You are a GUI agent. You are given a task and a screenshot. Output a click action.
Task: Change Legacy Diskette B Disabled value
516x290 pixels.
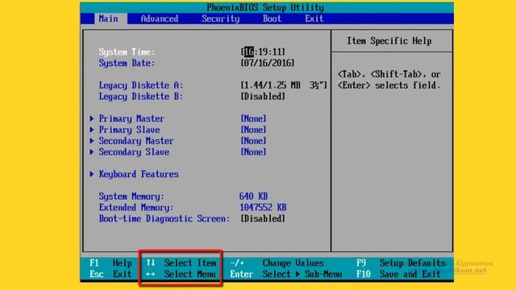coord(263,97)
